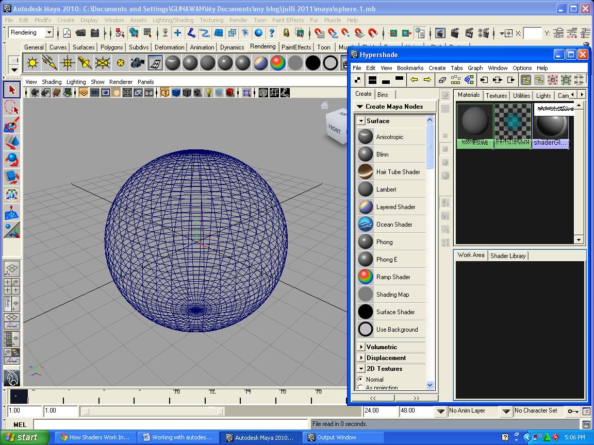This screenshot has height=445, width=594.
Task: Choose the black Surface Shader shelf icon
Action: [x=312, y=63]
